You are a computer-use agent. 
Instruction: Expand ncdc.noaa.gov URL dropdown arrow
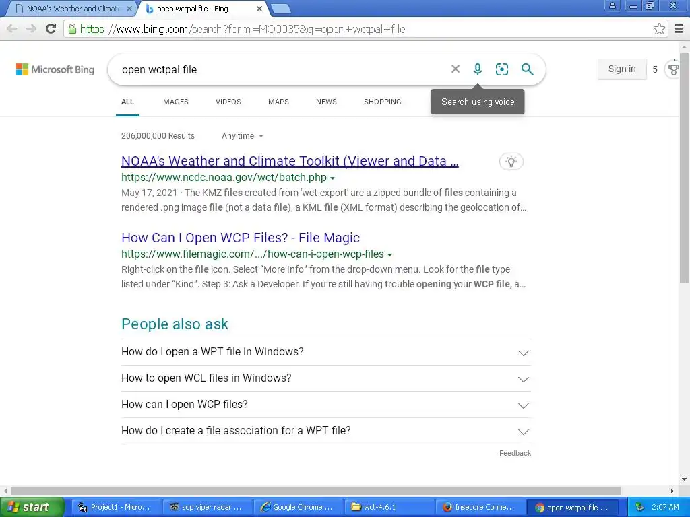[333, 178]
